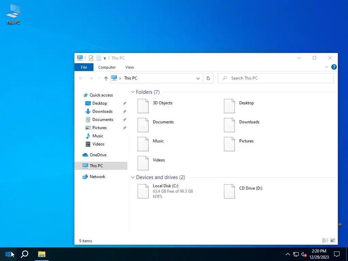Open the Computer ribbon tab
Viewport: 348px width, 261px height.
(107, 67)
